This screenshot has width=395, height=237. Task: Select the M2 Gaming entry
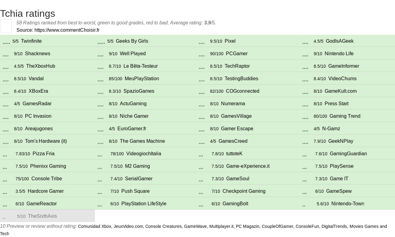click(x=145, y=166)
